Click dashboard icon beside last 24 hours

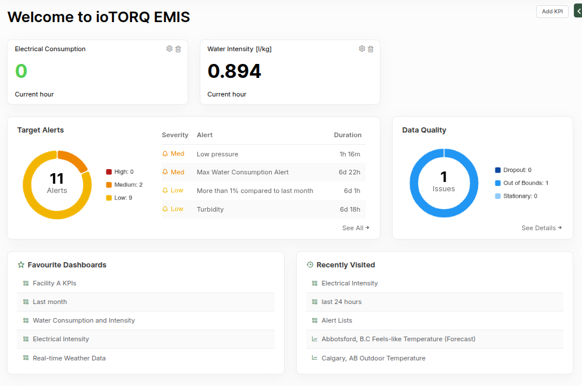click(315, 302)
